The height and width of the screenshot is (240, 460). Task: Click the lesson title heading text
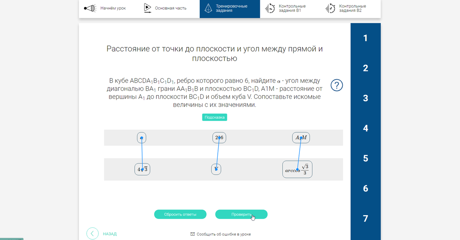coord(215,54)
